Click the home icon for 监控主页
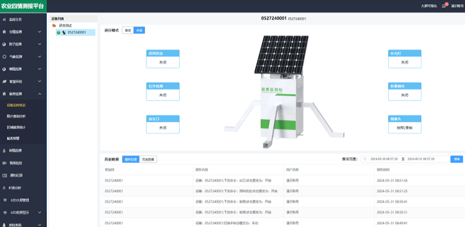Image resolution: width=465 pixels, height=227 pixels. pos(4,20)
